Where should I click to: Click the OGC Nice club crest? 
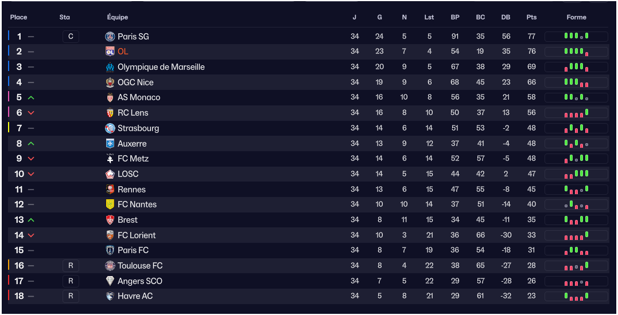110,82
